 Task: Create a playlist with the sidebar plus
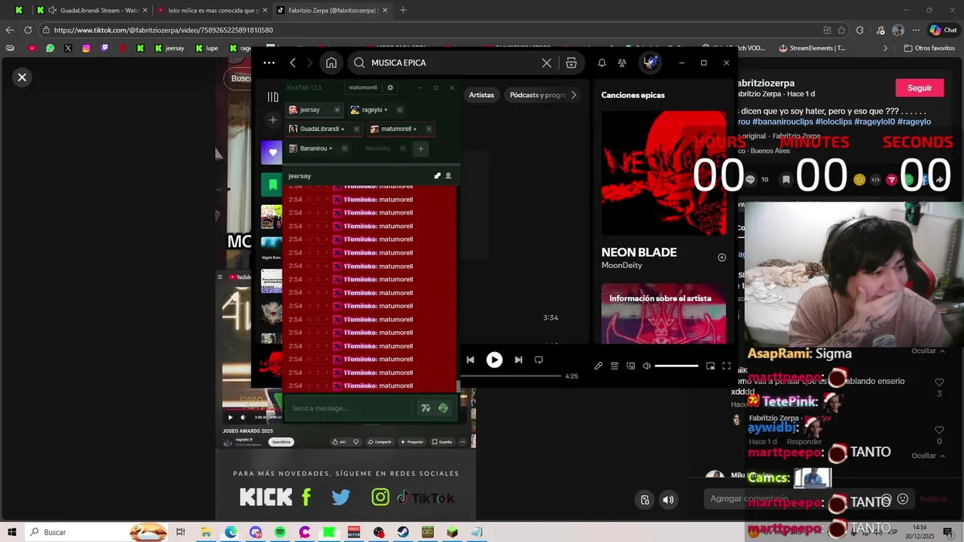coord(273,120)
